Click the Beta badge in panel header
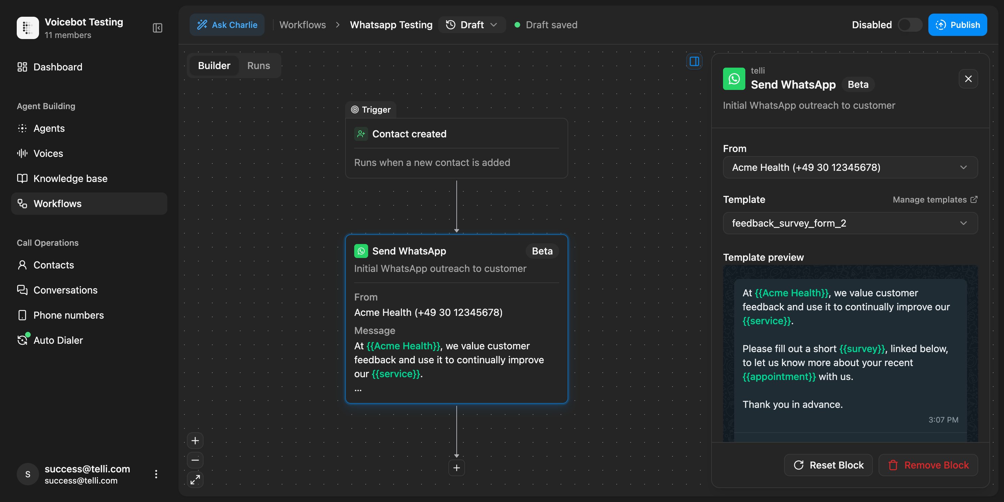The image size is (1004, 502). click(858, 85)
